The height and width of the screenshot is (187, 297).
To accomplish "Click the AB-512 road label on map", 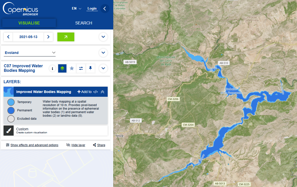I will [x=136, y=120].
